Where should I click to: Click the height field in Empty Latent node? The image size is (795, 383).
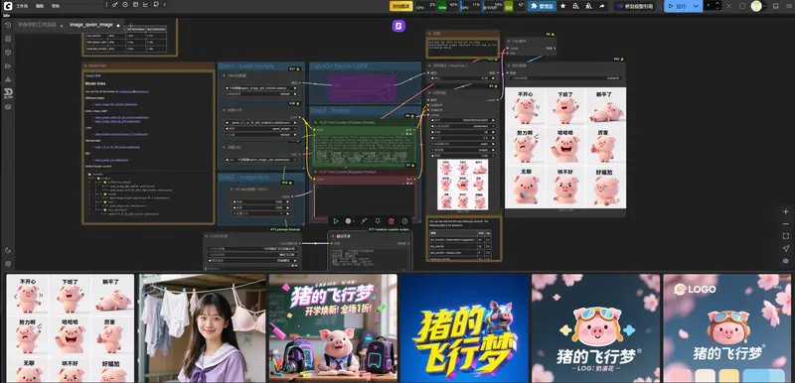pos(260,207)
